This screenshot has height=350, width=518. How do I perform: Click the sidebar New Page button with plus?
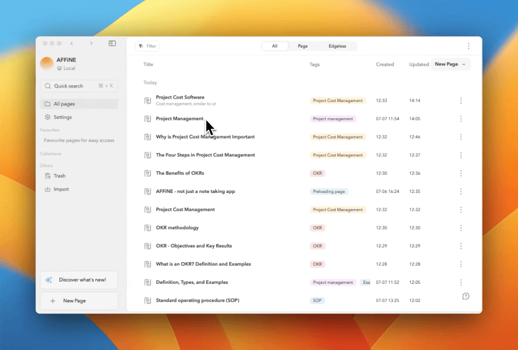point(79,301)
